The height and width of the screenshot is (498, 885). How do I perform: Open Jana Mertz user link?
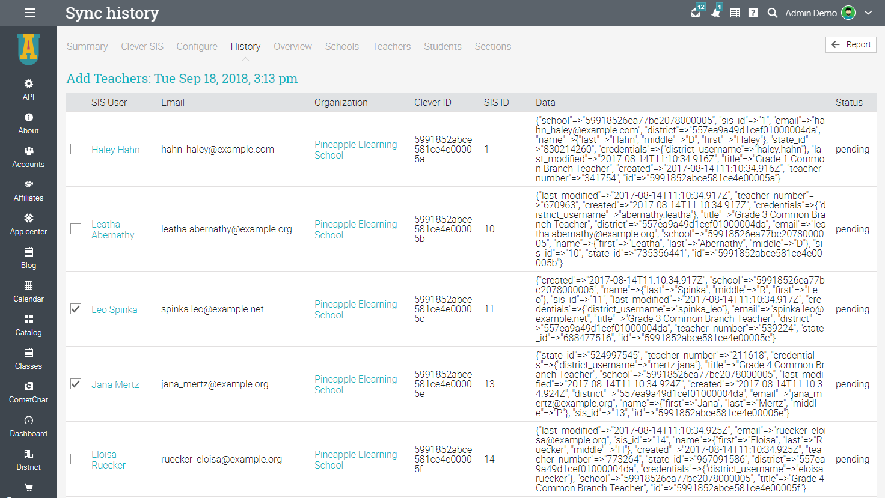coord(115,384)
